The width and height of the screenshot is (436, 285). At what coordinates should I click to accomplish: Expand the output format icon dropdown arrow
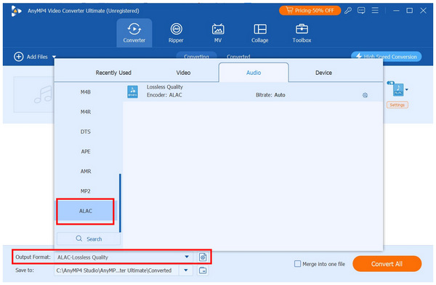click(407, 89)
